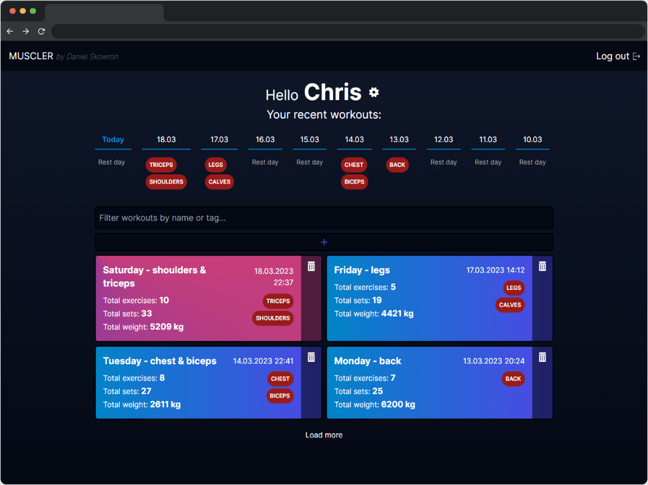Delete the Tuesday chest & biceps workout

click(x=311, y=357)
